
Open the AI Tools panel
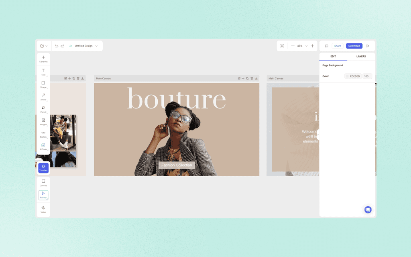pos(43,146)
